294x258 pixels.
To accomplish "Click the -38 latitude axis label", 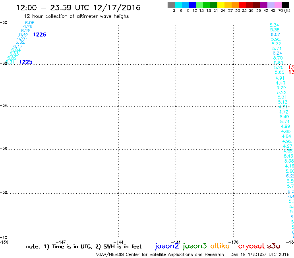I will pyautogui.click(x=4, y=192).
